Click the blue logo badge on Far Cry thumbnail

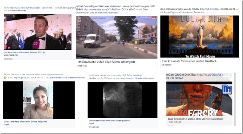(x=227, y=89)
